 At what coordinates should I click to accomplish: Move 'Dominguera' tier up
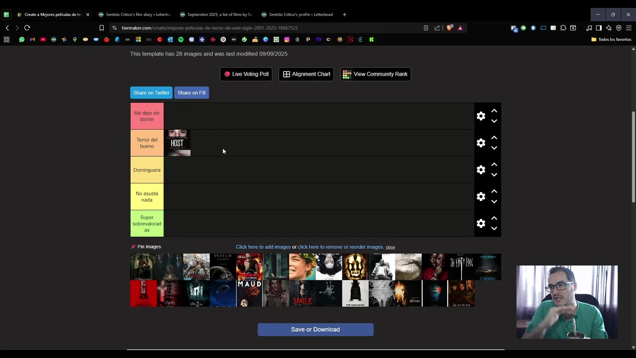point(494,165)
